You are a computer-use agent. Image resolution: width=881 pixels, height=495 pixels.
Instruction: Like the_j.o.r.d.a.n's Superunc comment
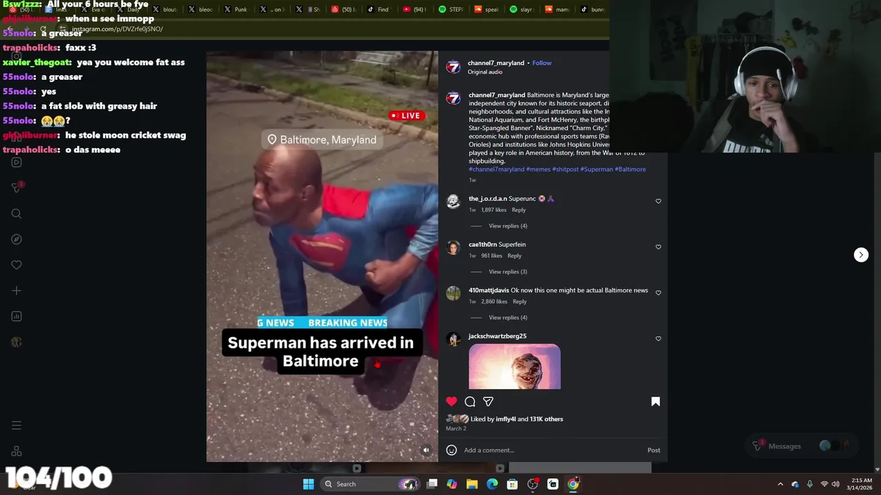658,201
